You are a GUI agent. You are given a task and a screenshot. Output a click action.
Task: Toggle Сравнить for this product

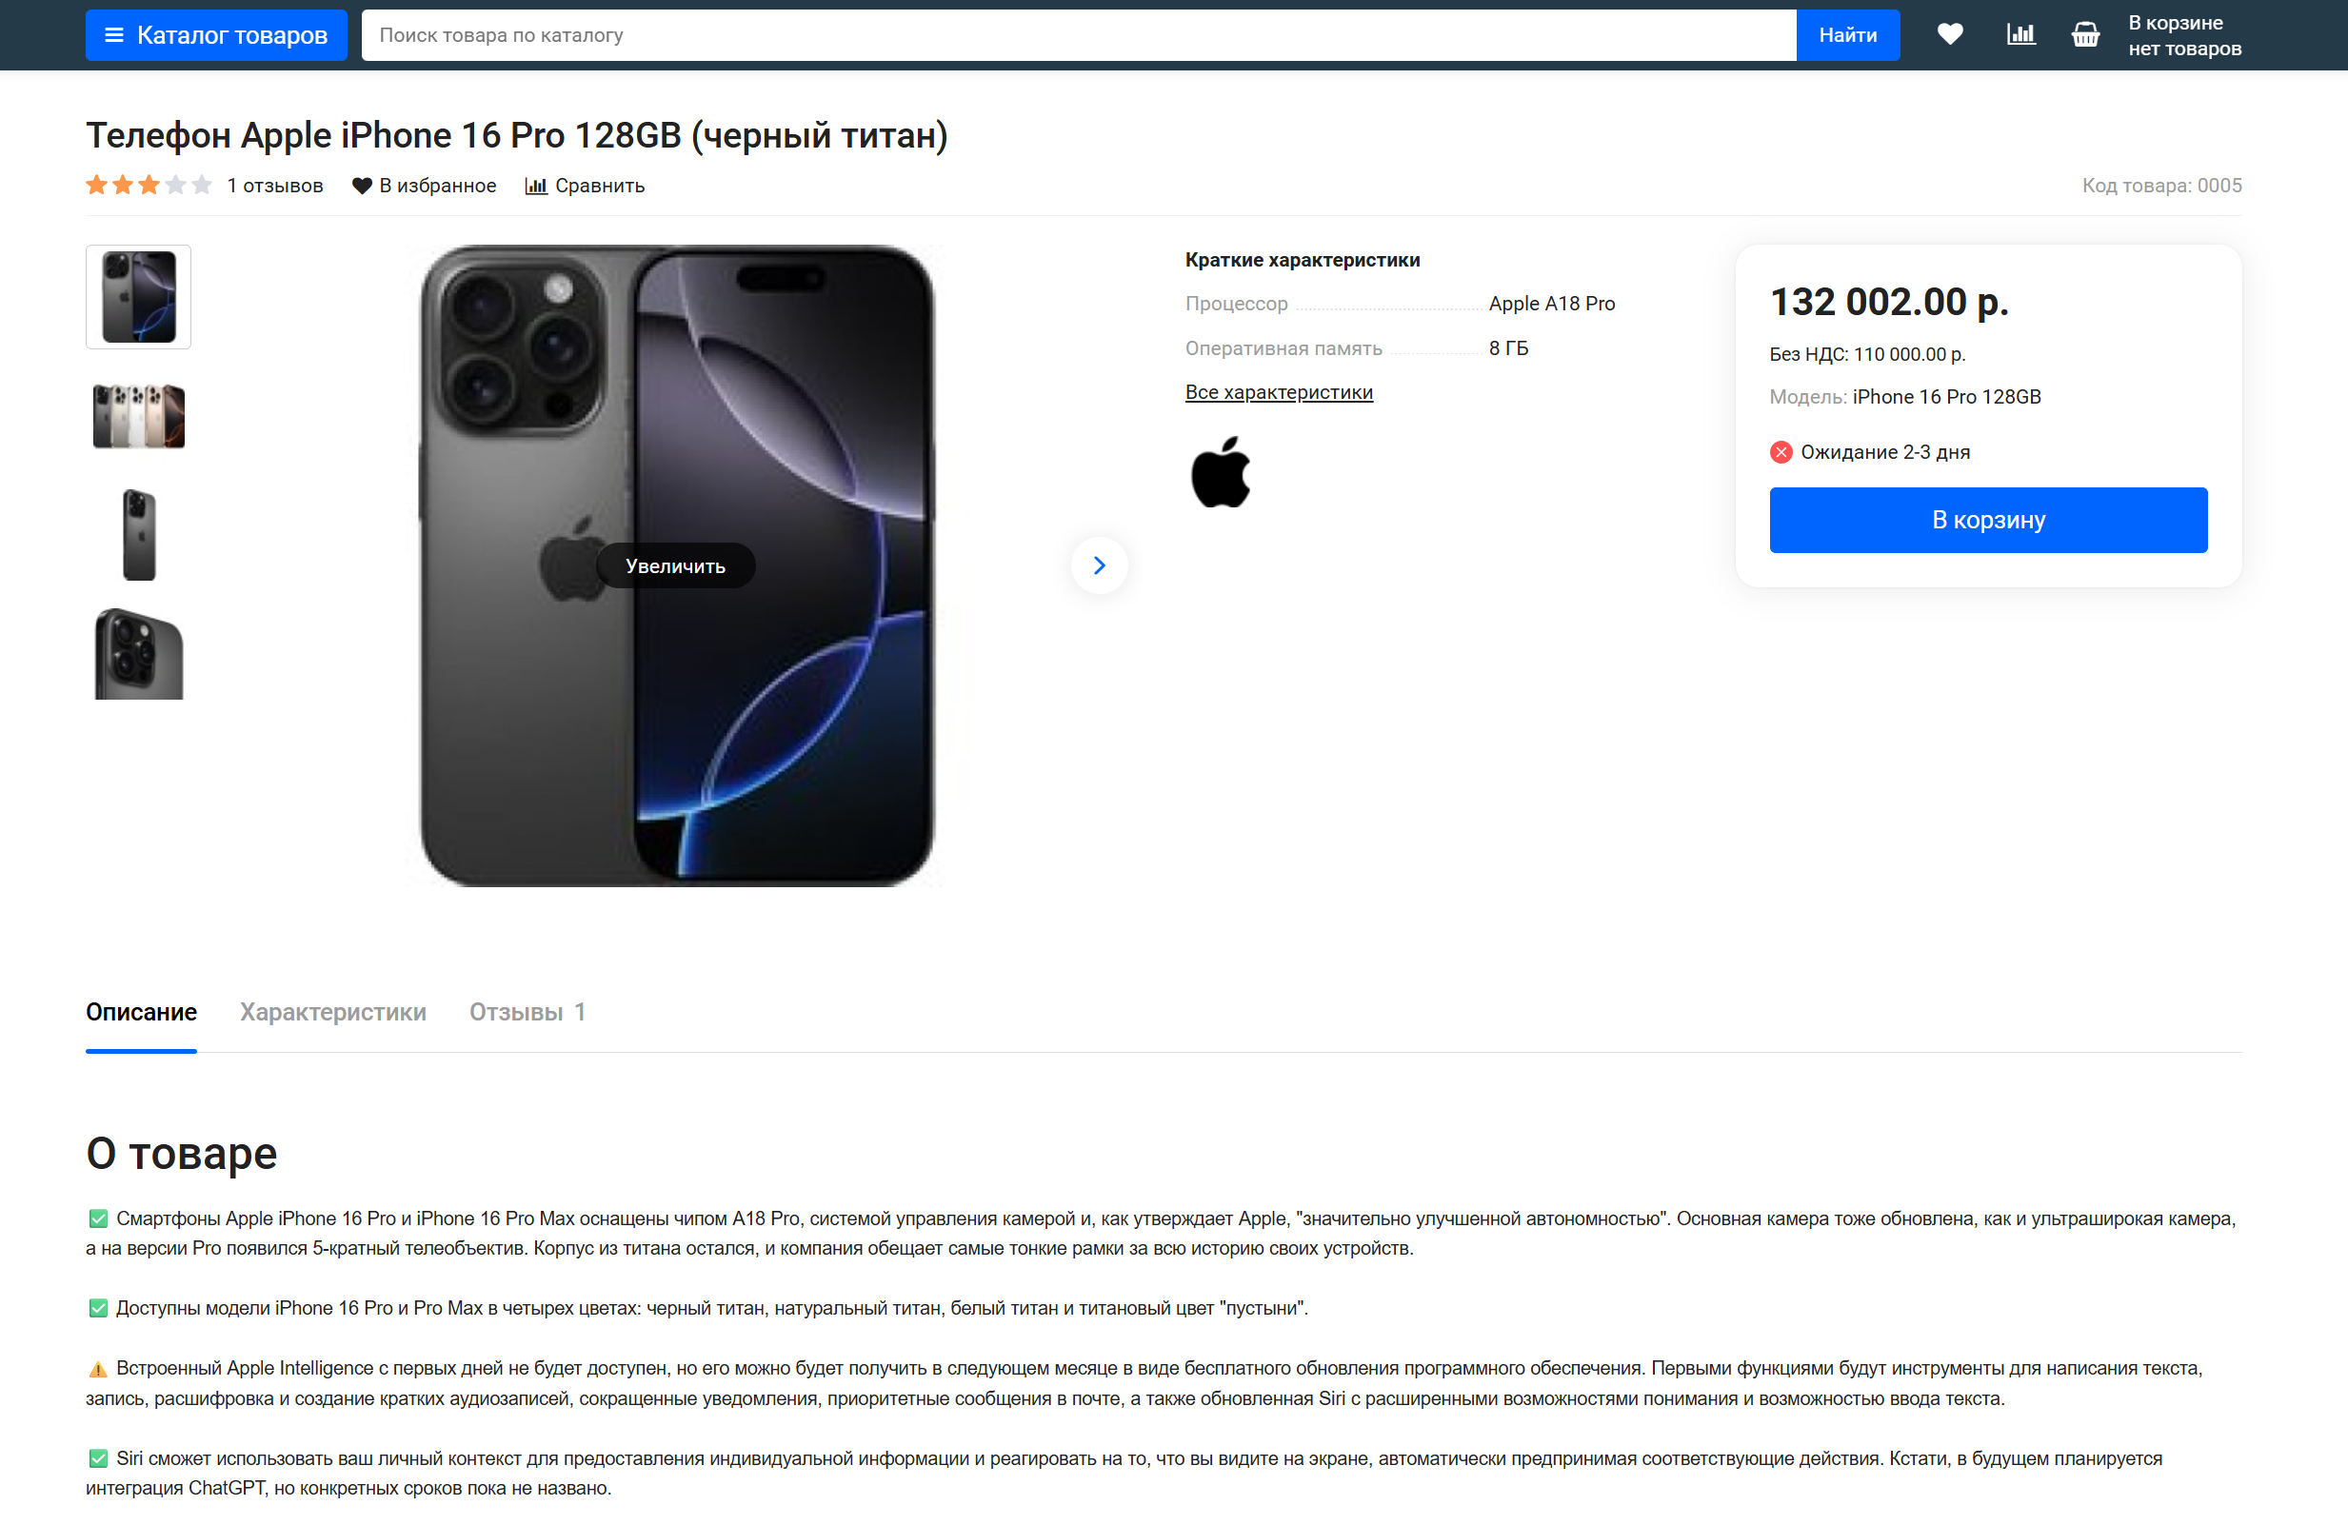[585, 186]
